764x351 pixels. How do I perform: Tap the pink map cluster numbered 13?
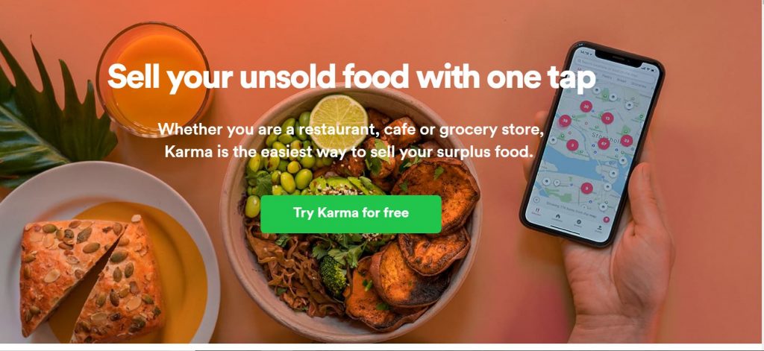point(607,118)
